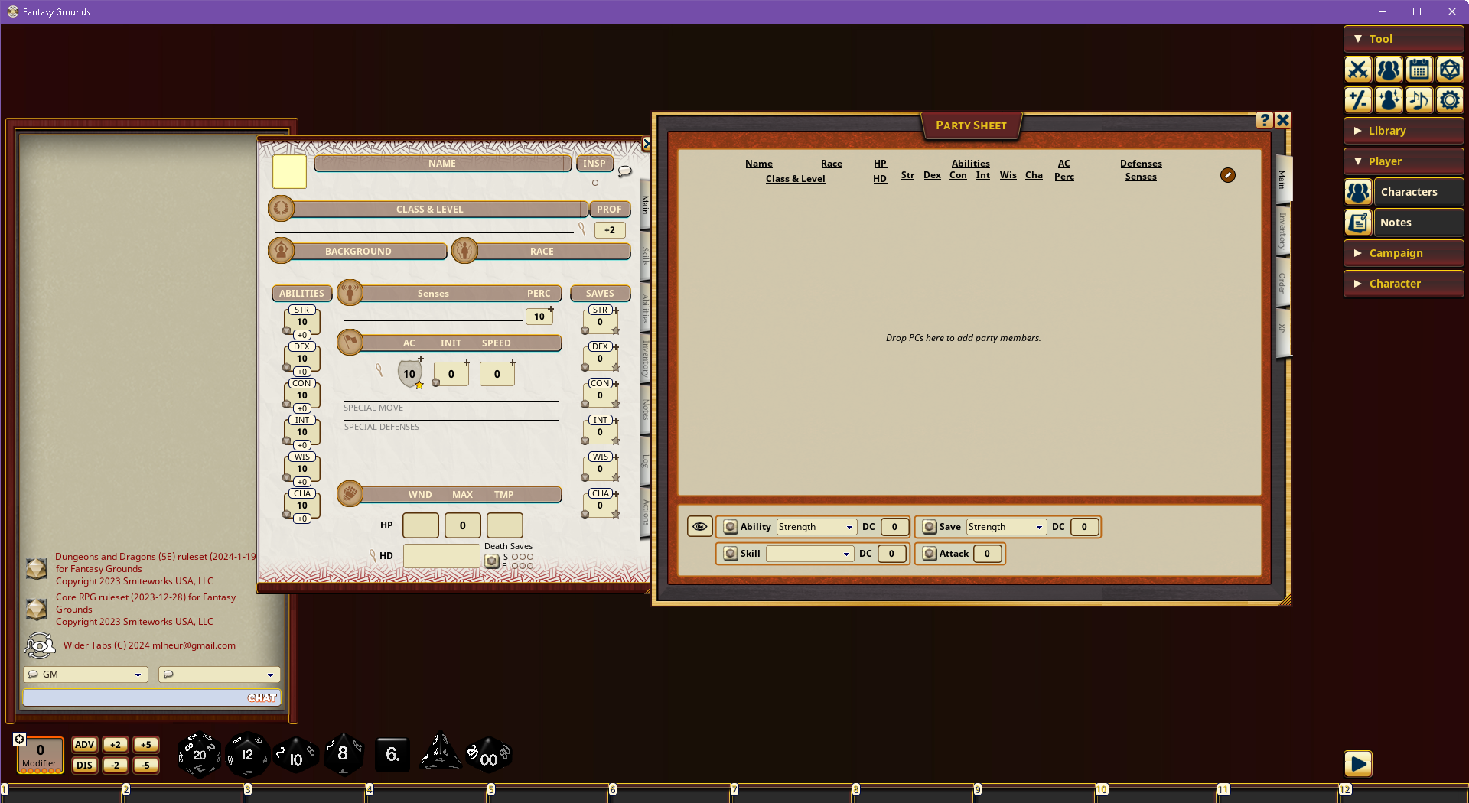Click the d12 die
1469x803 pixels.
[x=248, y=755]
